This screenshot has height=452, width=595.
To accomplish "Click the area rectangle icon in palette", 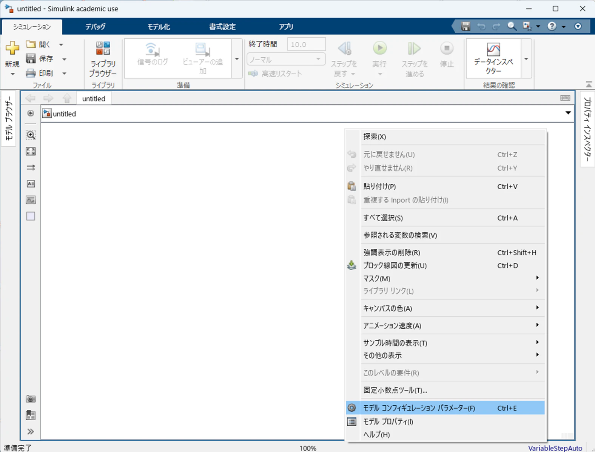I will point(31,216).
